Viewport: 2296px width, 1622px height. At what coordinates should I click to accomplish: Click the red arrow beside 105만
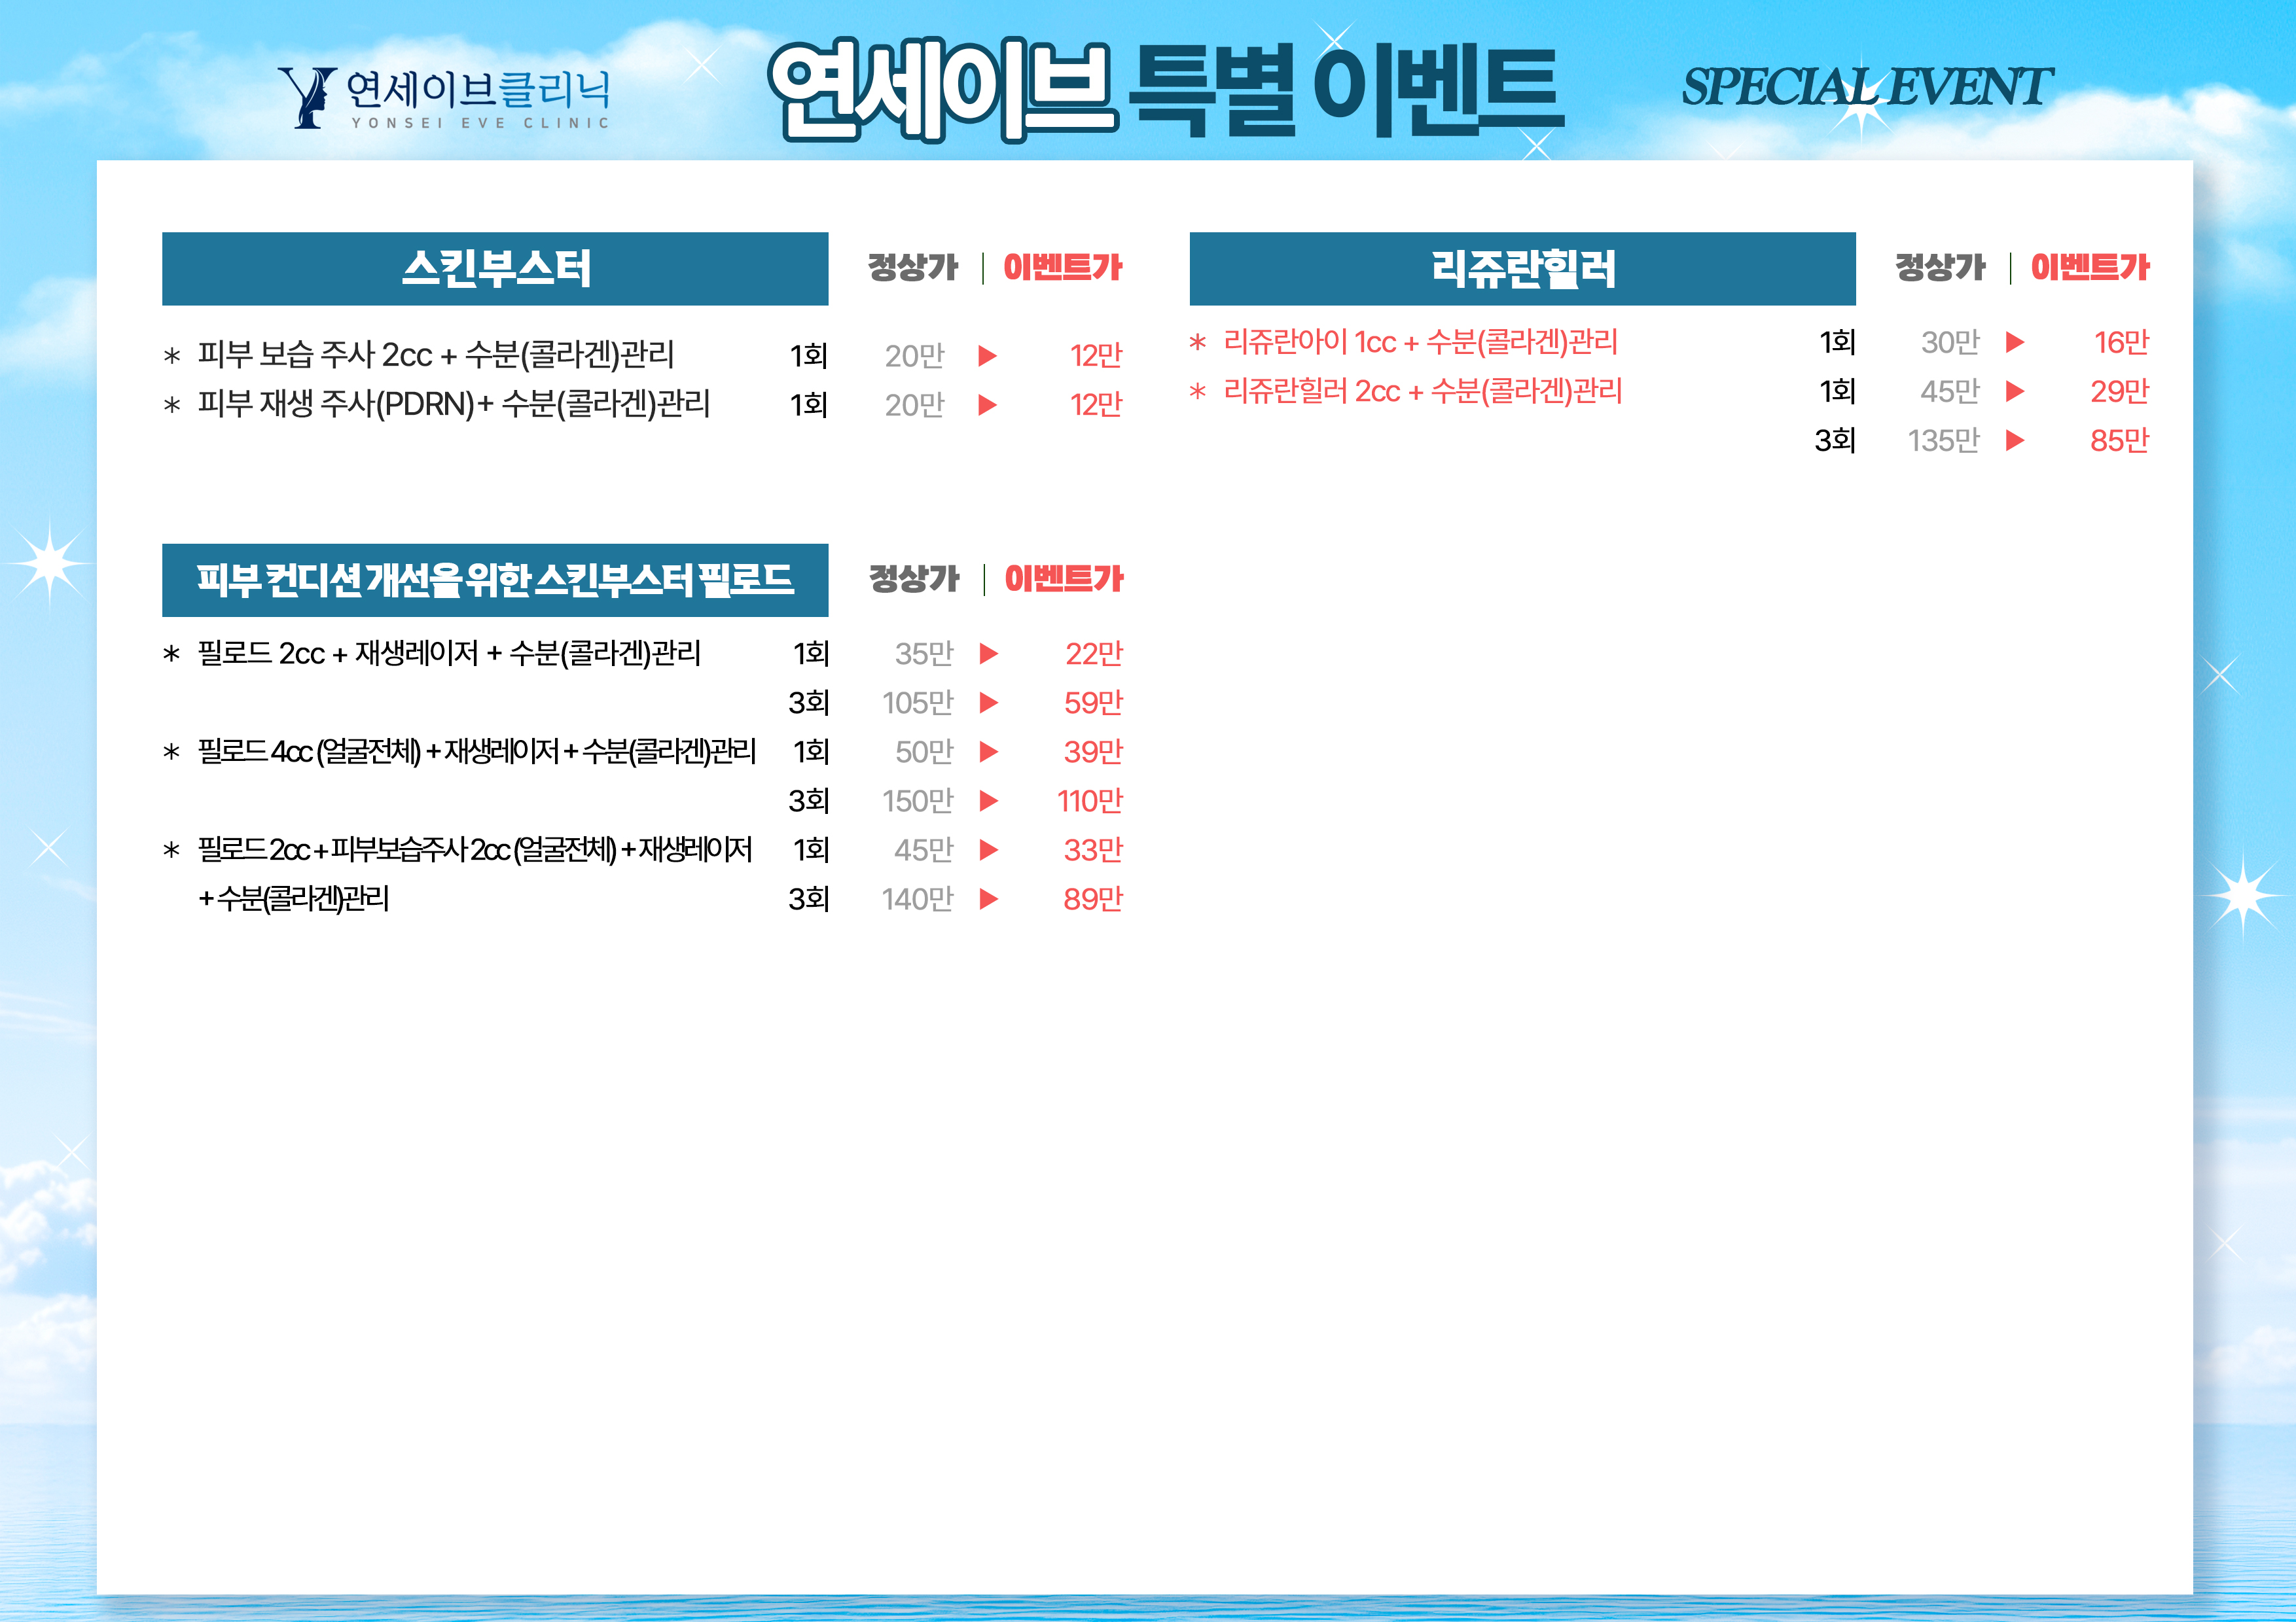989,703
